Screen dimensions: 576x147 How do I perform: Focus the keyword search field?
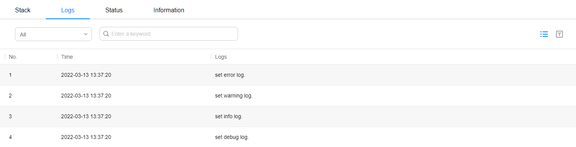point(169,34)
